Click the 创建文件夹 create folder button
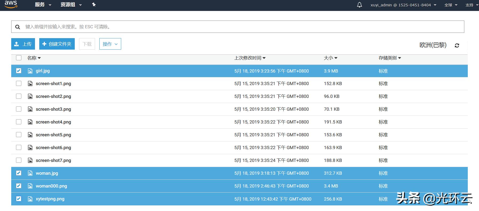Image resolution: width=479 pixels, height=211 pixels. tap(57, 44)
